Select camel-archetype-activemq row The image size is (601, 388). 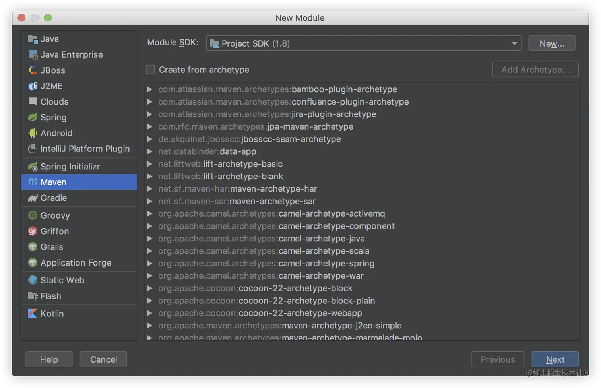(362, 213)
